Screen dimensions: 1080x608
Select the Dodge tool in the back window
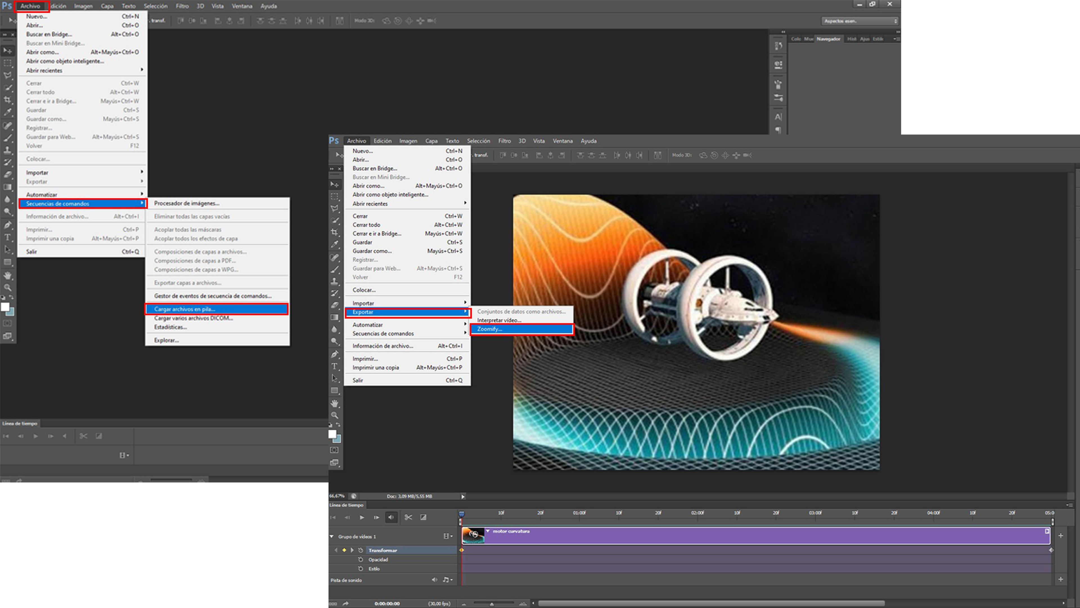pos(8,211)
